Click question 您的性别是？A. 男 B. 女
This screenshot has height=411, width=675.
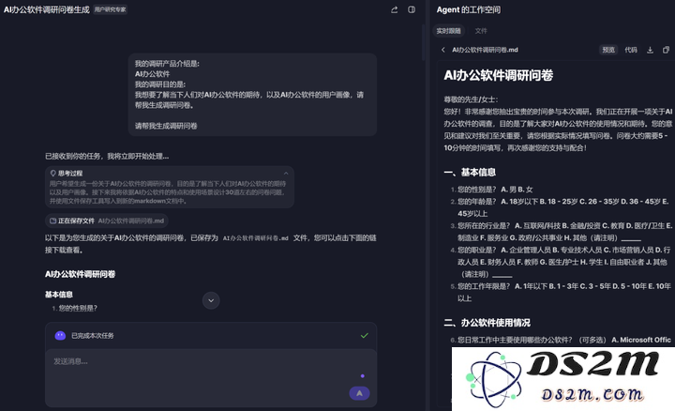coord(495,190)
